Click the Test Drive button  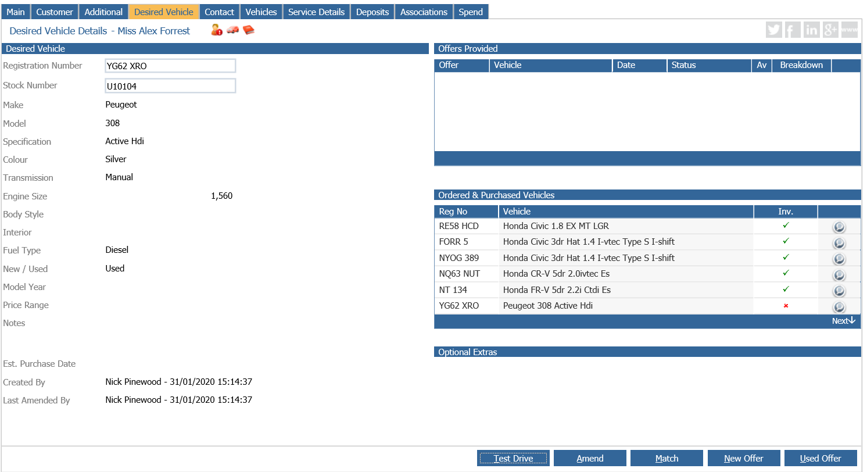pyautogui.click(x=513, y=458)
